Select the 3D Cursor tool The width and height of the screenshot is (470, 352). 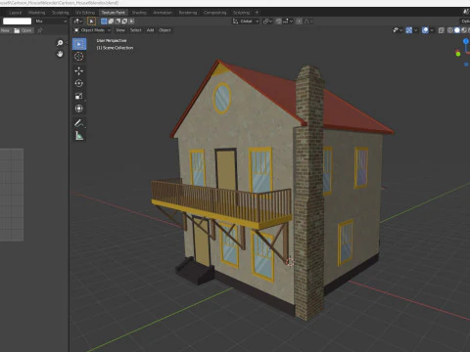[79, 57]
